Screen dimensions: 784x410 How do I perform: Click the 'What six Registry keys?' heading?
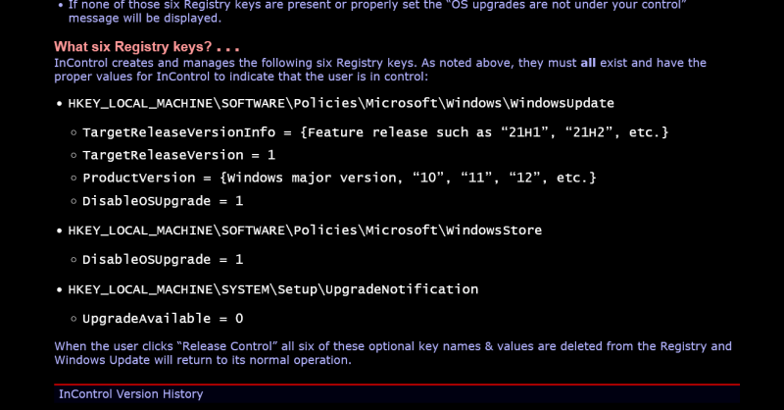pos(146,47)
